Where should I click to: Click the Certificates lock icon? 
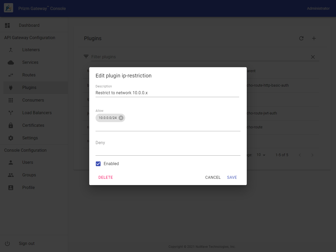pyautogui.click(x=11, y=125)
